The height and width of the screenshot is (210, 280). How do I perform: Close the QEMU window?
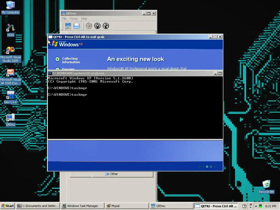(x=220, y=37)
